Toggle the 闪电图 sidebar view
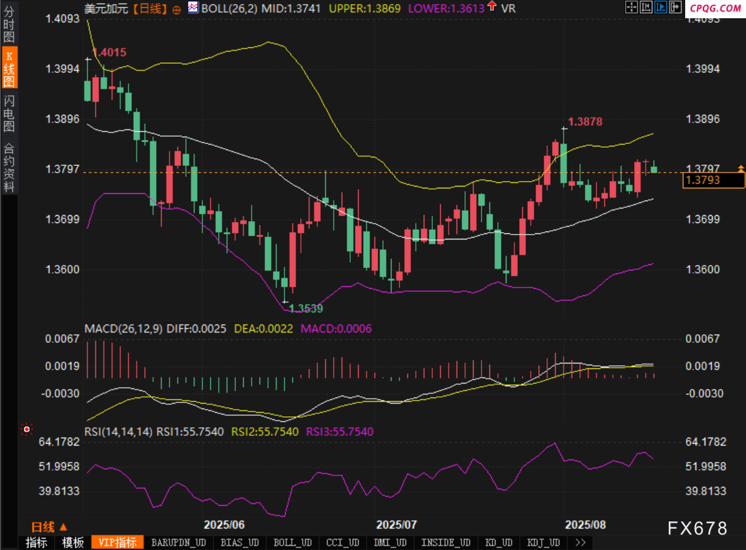This screenshot has height=550, width=746. click(9, 113)
